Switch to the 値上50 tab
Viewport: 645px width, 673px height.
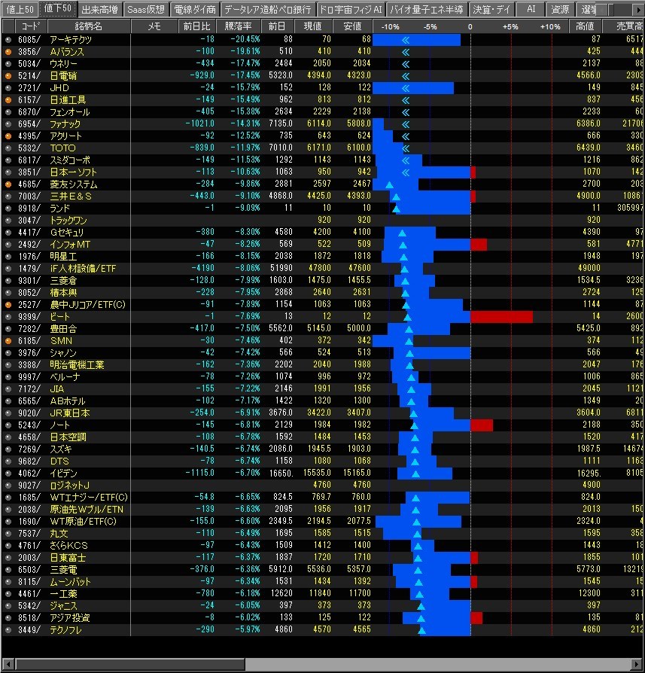point(20,10)
